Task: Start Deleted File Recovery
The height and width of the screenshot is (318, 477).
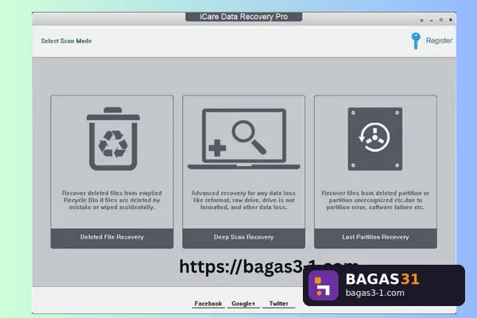Action: click(x=112, y=238)
